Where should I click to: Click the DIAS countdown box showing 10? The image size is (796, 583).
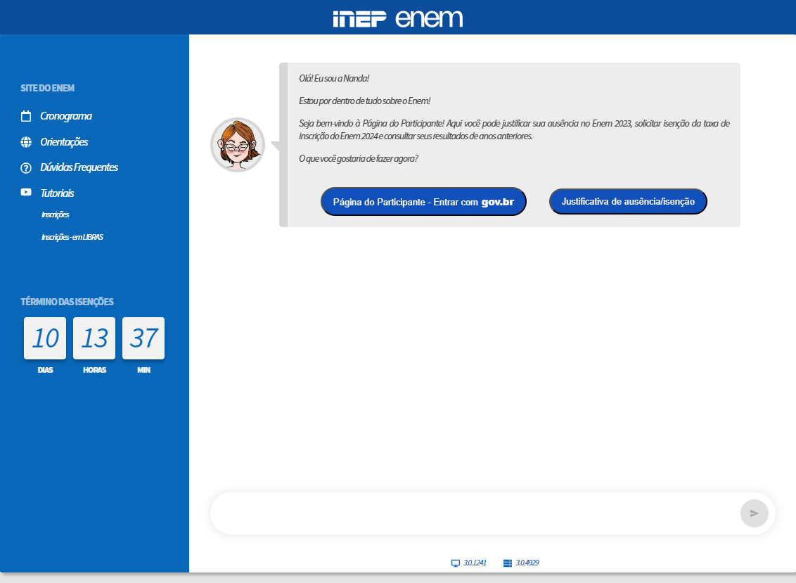pos(45,338)
